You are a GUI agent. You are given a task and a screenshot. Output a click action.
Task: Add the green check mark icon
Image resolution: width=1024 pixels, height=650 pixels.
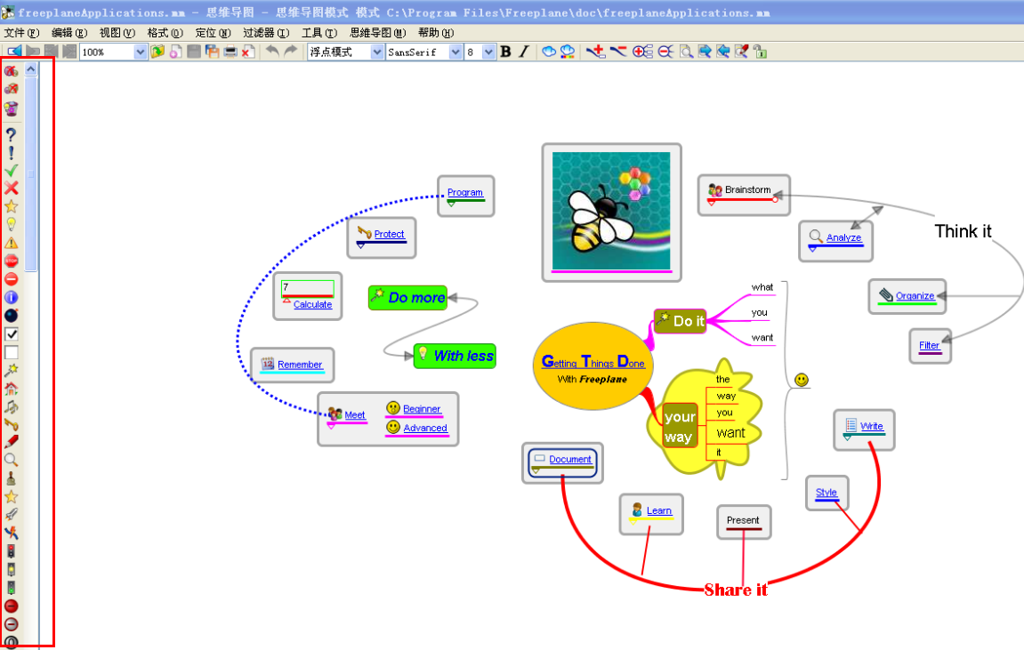(11, 171)
